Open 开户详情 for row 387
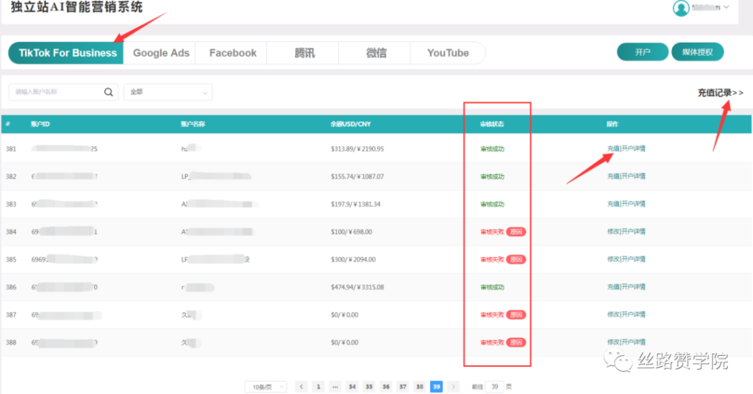 click(x=633, y=315)
